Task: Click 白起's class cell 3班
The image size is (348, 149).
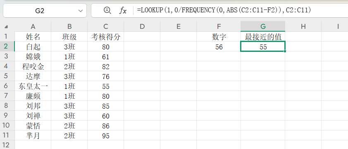Action: (69, 47)
